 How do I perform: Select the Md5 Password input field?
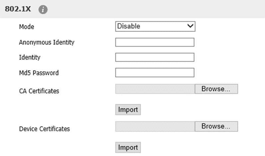(x=155, y=73)
